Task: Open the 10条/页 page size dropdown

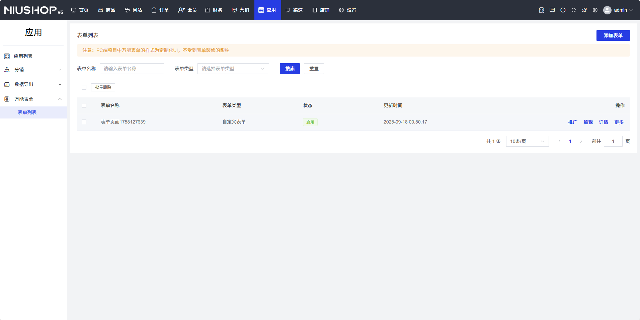Action: point(527,141)
